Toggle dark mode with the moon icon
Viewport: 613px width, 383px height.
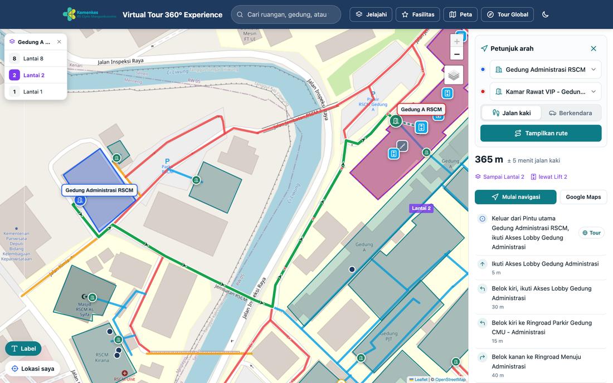coord(546,14)
